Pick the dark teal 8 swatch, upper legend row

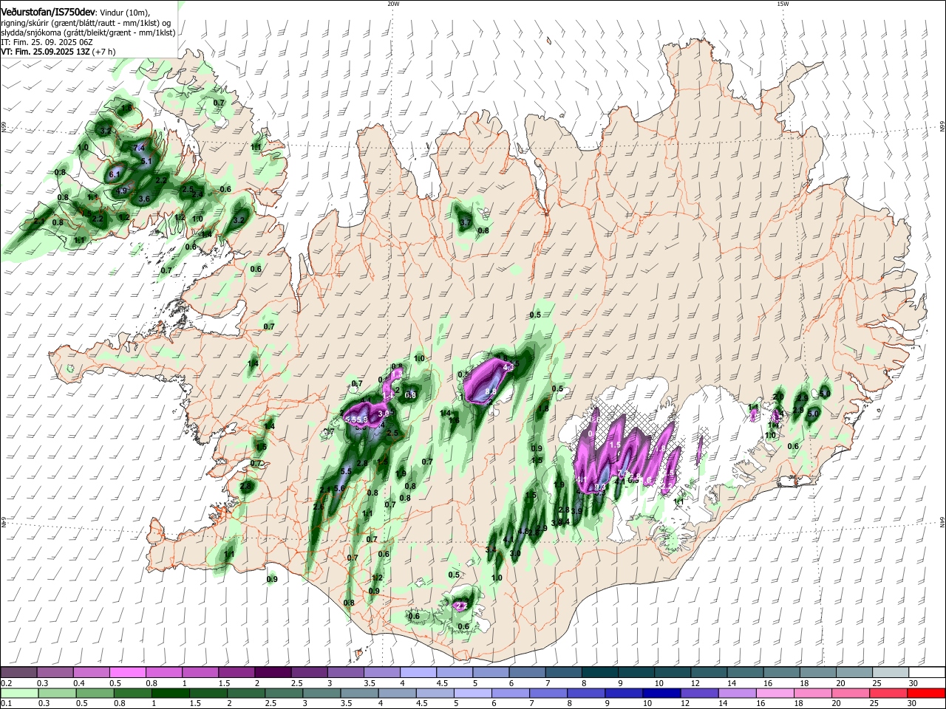point(600,673)
